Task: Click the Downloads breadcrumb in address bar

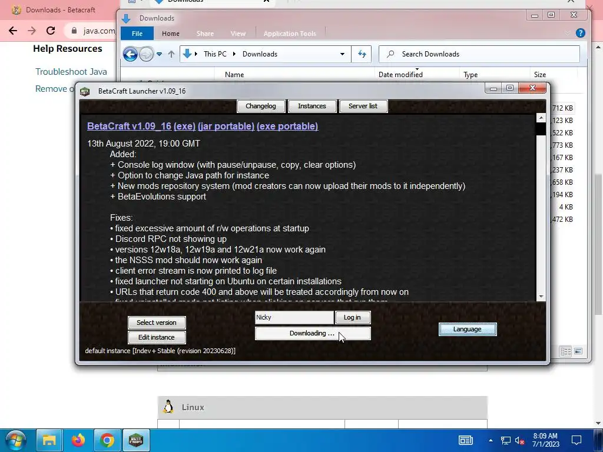Action: tap(260, 54)
